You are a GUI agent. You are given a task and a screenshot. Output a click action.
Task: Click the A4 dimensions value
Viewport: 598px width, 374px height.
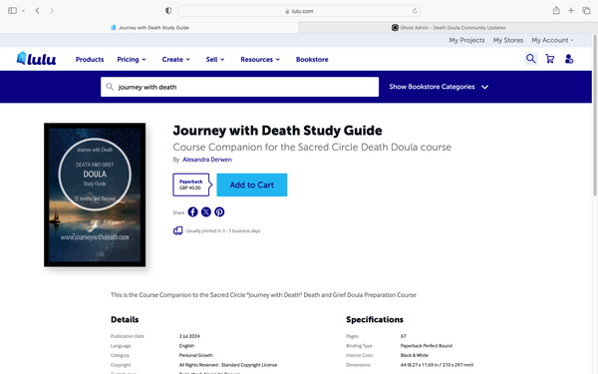tap(437, 365)
